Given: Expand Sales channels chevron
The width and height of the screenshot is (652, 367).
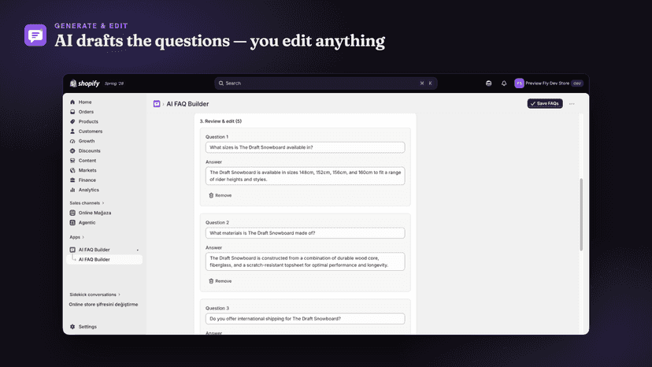Looking at the screenshot, I should pyautogui.click(x=103, y=203).
